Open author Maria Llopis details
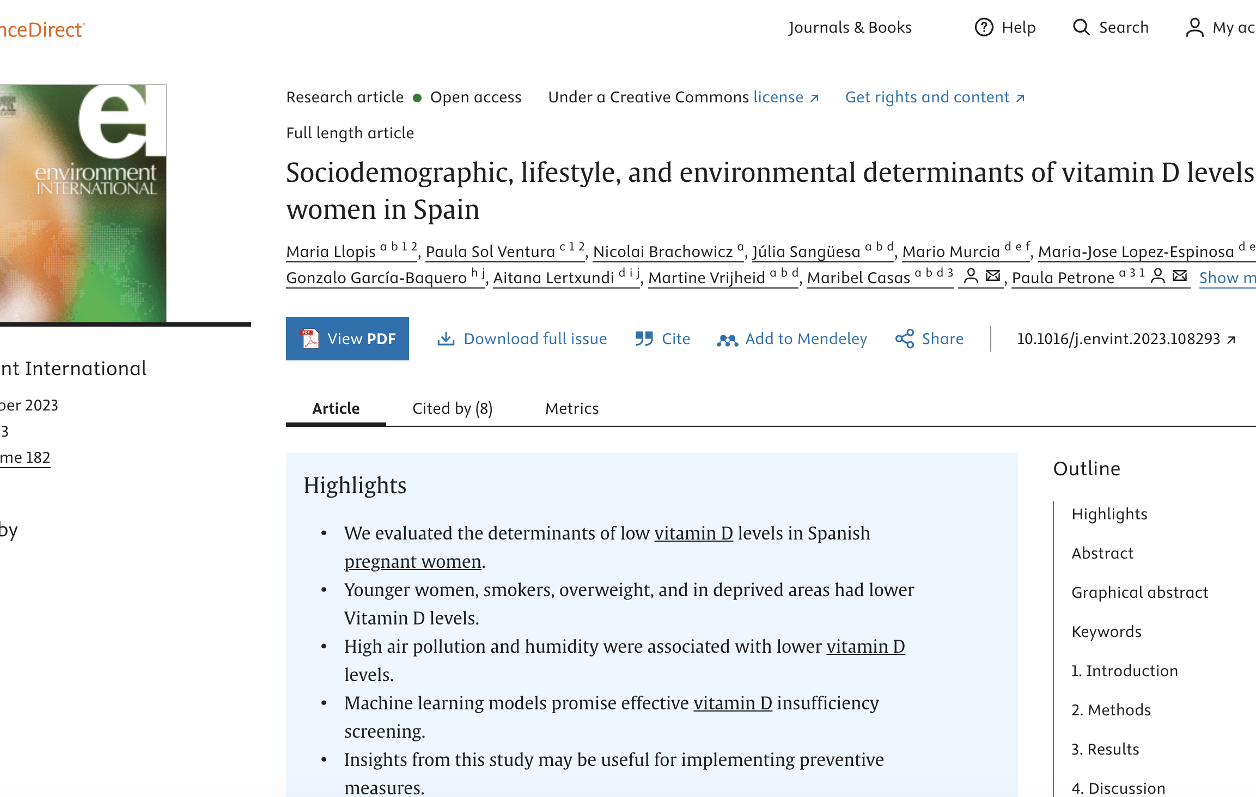The image size is (1256, 797). coord(351,251)
